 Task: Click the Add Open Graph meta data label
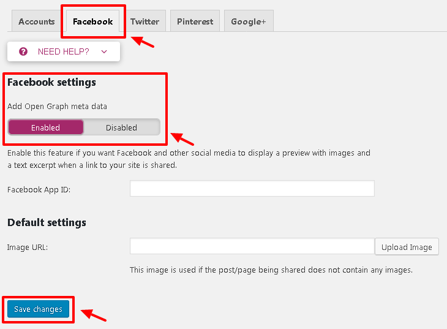pos(57,107)
